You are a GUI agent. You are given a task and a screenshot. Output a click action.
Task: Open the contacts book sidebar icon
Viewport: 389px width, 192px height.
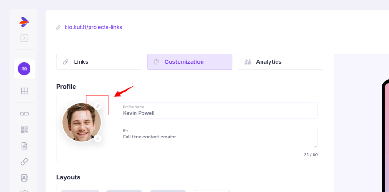pyautogui.click(x=24, y=177)
